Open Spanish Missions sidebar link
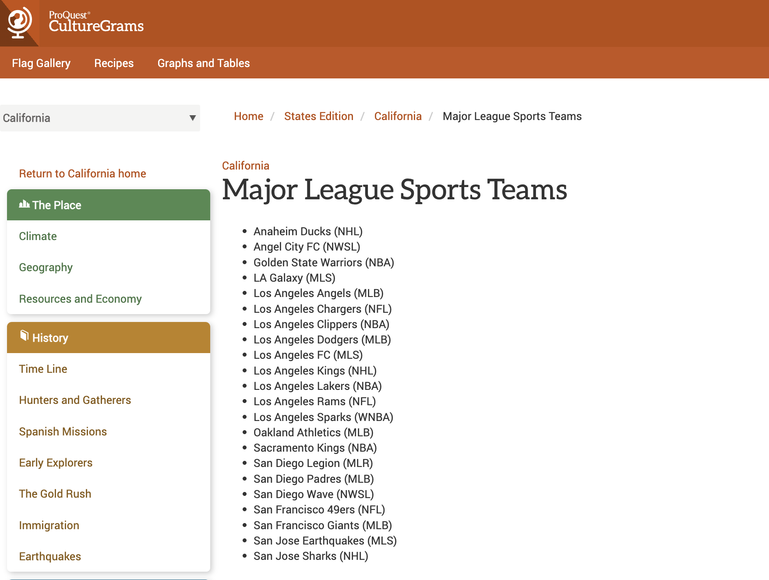The width and height of the screenshot is (769, 580). pos(63,431)
